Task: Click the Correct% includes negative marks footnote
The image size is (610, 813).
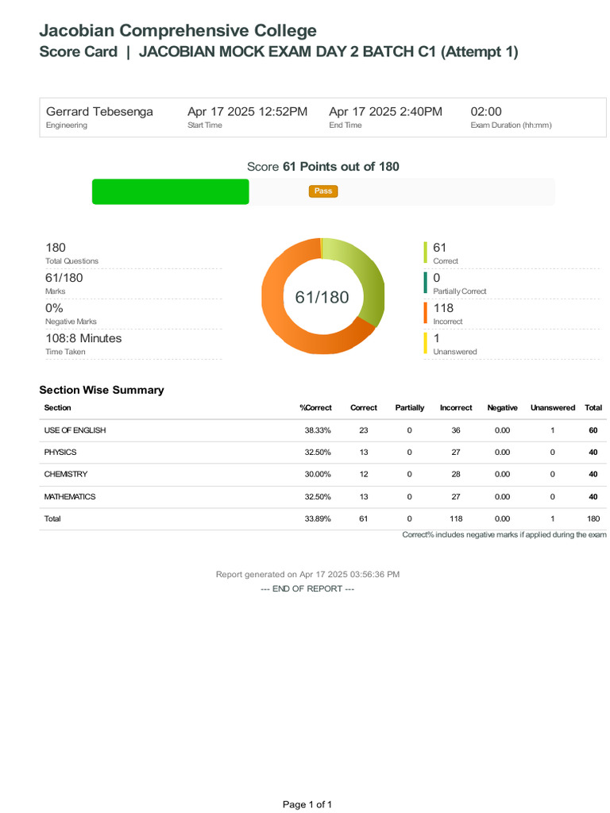Action: click(504, 534)
